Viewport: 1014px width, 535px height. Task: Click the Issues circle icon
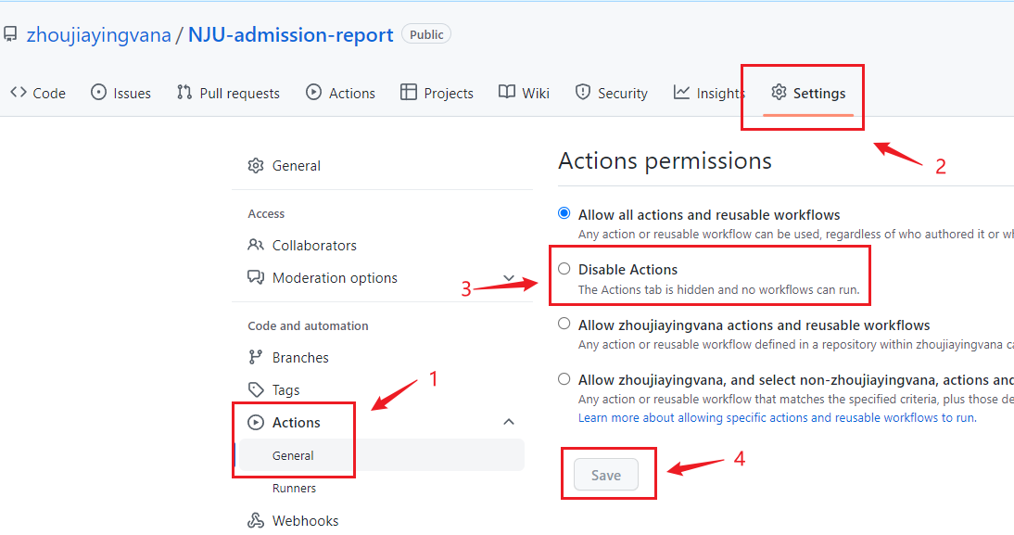pyautogui.click(x=98, y=93)
